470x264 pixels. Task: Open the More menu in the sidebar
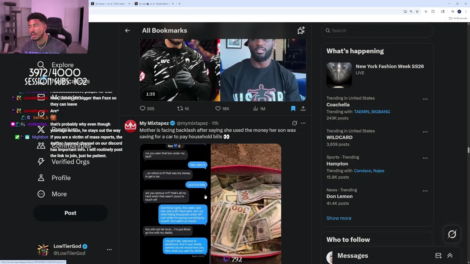click(x=52, y=194)
